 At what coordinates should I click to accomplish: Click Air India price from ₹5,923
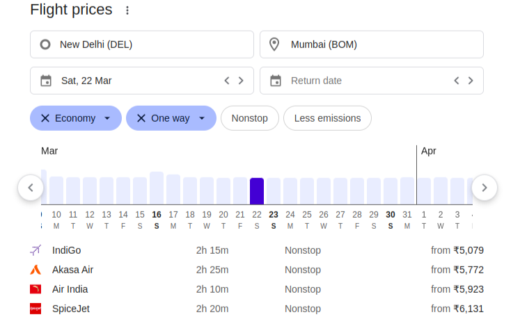point(457,289)
